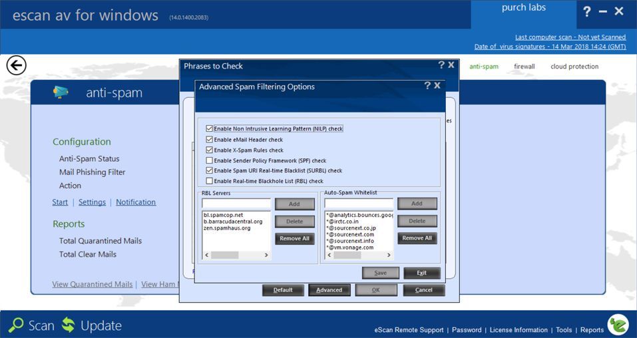Click RBL Servers list scroll left arrow

[206, 255]
